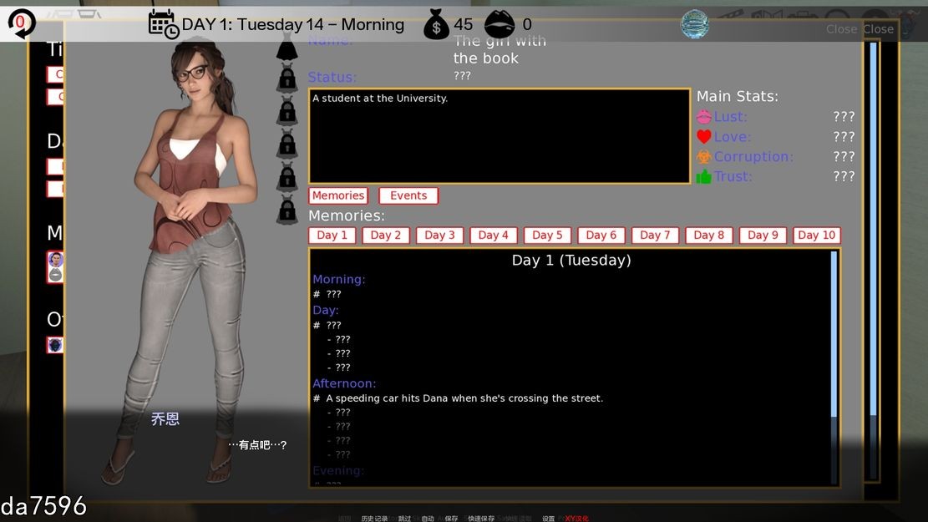Select the Day 1 memories button
The image size is (928, 522).
click(332, 236)
